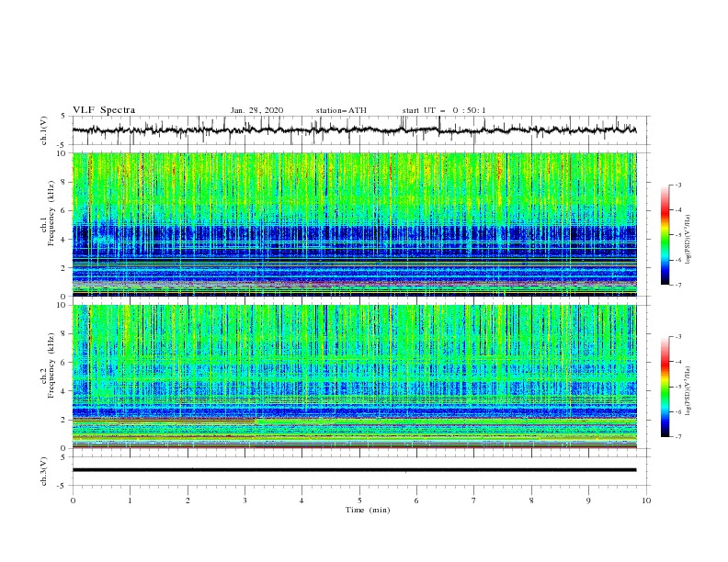The width and height of the screenshot is (728, 562).
Task: Click inside the ch.2 spectrogram panel
Action: pos(354,377)
